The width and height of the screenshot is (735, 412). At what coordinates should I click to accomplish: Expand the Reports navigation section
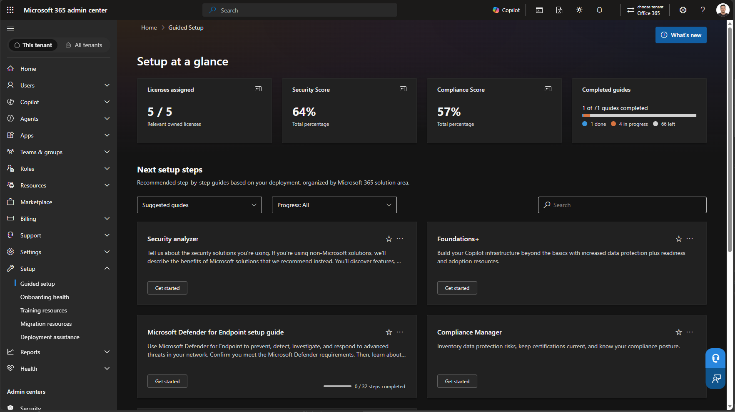pyautogui.click(x=58, y=352)
